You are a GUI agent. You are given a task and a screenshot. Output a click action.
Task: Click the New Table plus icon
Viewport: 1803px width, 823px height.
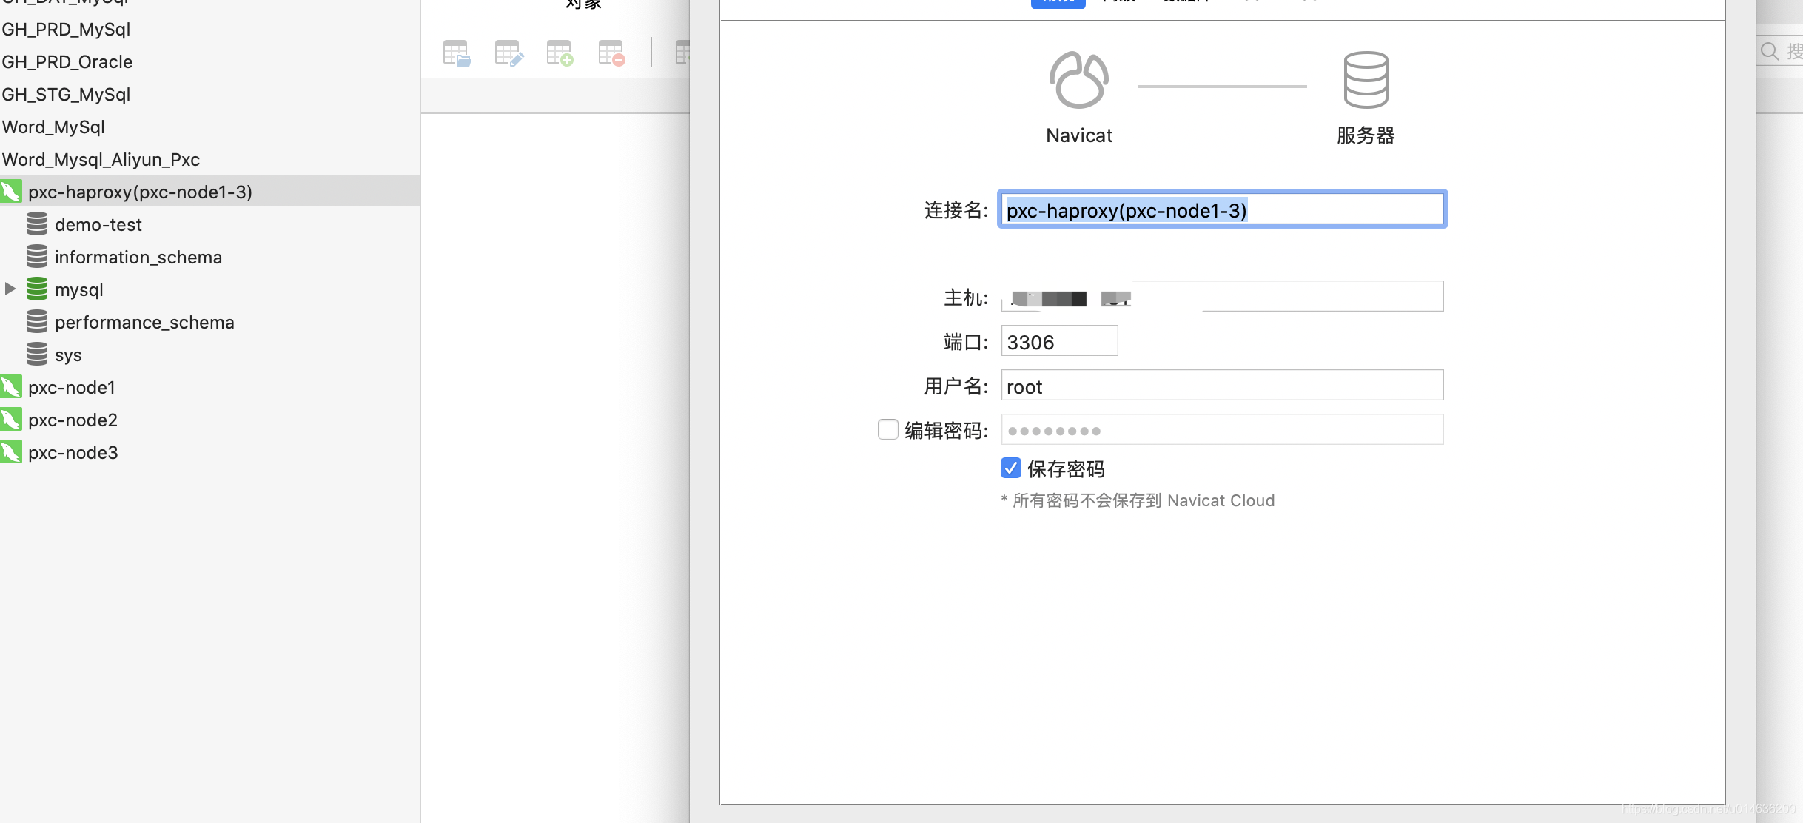coord(560,53)
